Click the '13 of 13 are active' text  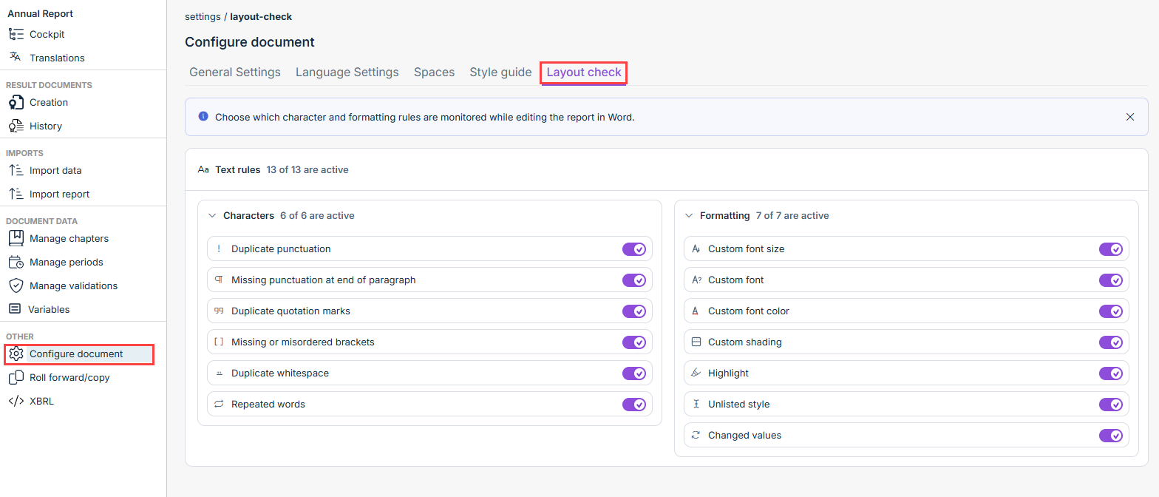click(x=307, y=169)
